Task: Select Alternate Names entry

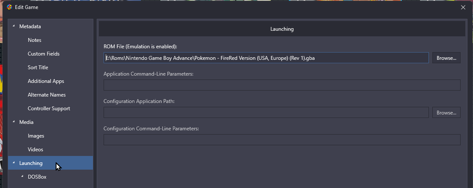Action: pyautogui.click(x=46, y=95)
